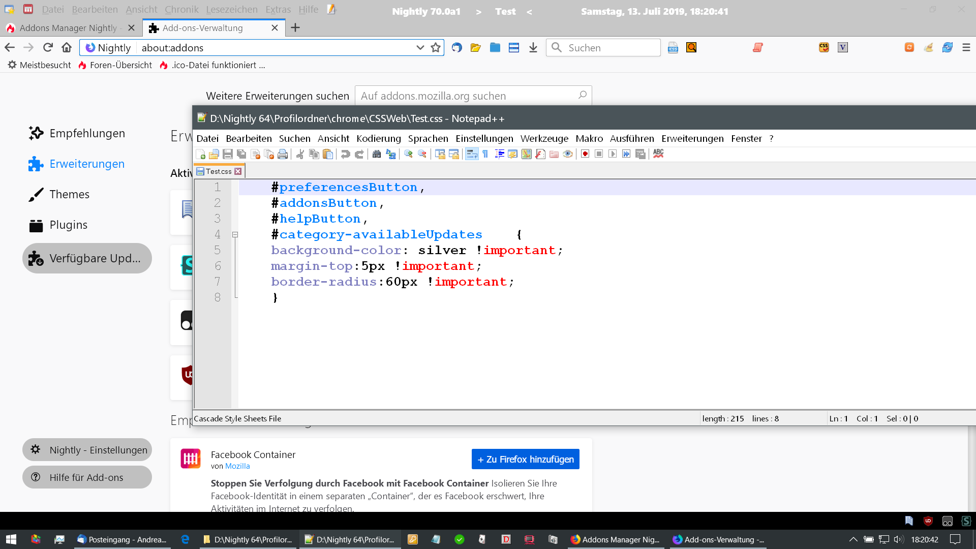Screen dimensions: 976x549
Task: Open the Mozilla author link
Action: pos(237,466)
